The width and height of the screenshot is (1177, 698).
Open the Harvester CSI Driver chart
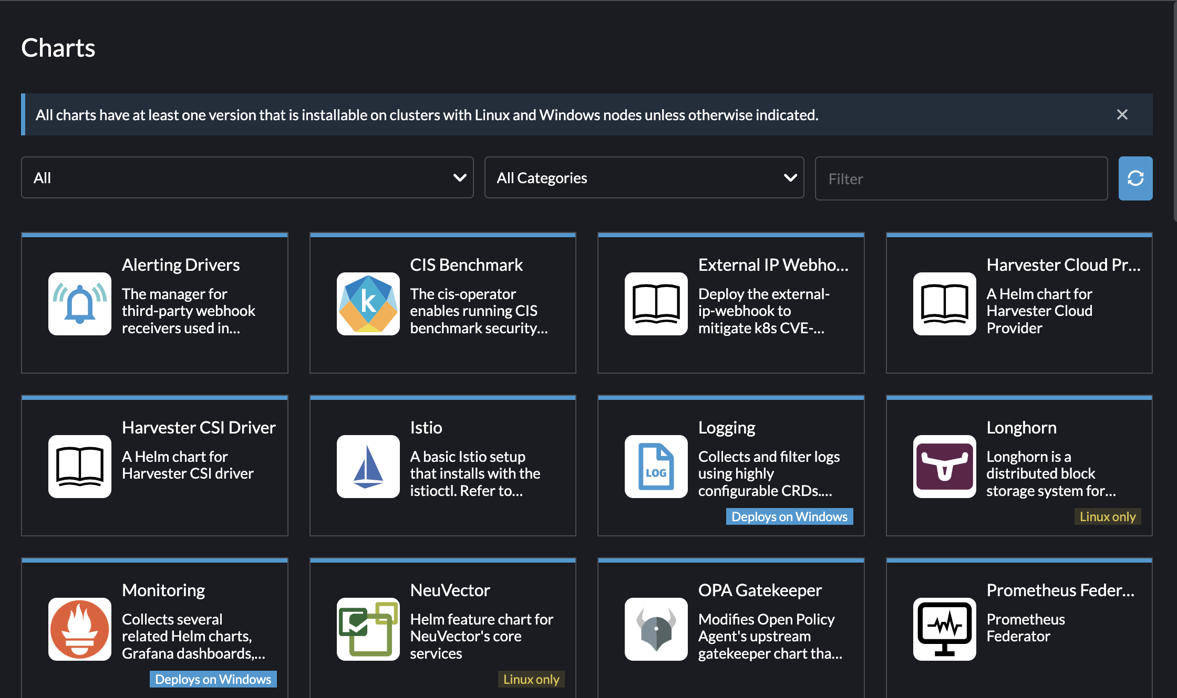(x=154, y=466)
